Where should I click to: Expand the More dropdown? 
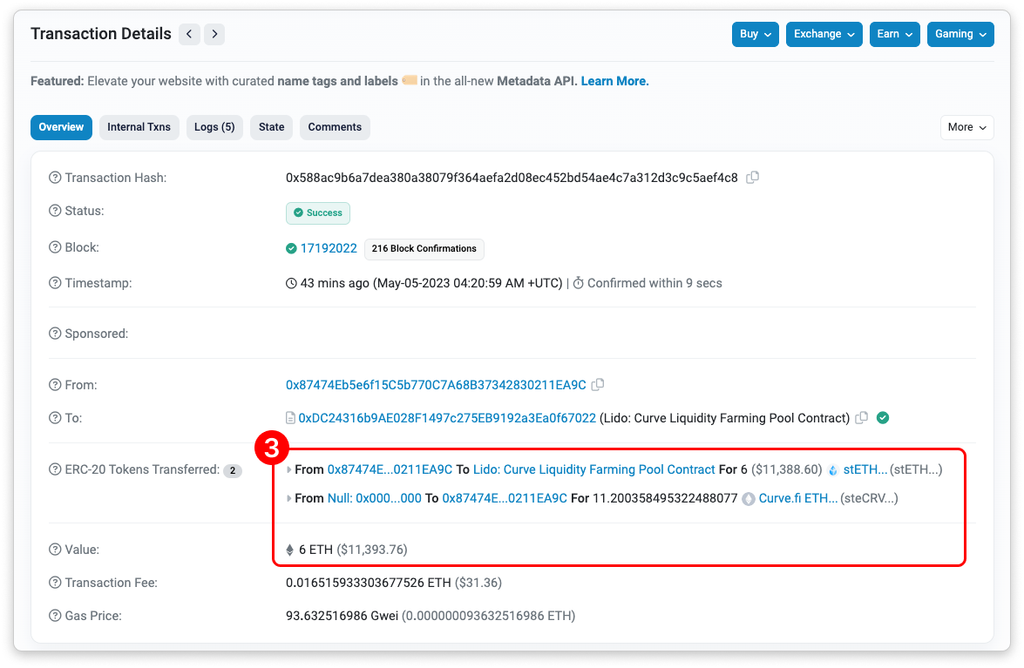(x=967, y=127)
